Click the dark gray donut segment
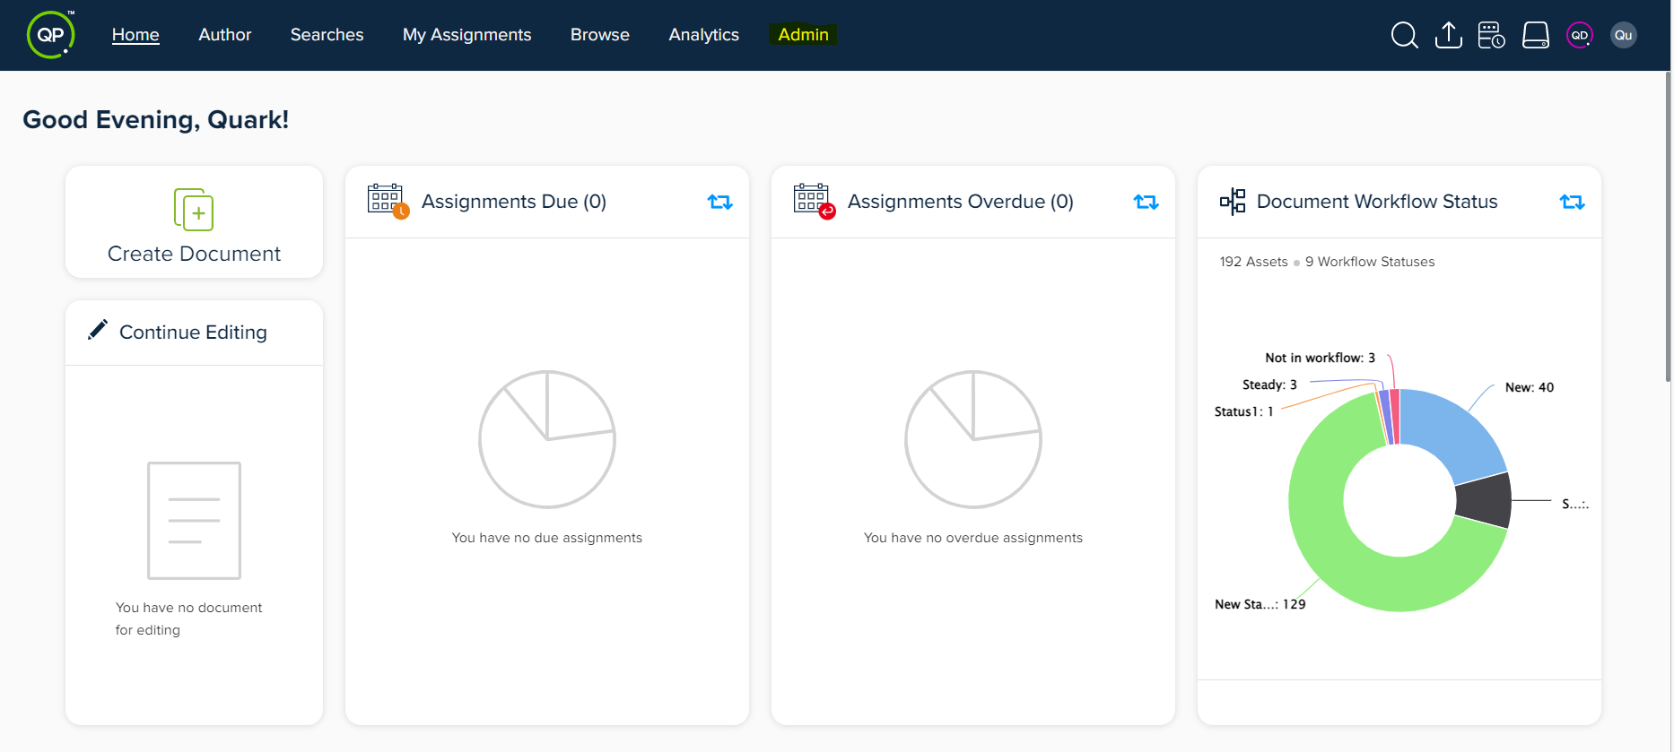The height and width of the screenshot is (752, 1674). coord(1483,500)
